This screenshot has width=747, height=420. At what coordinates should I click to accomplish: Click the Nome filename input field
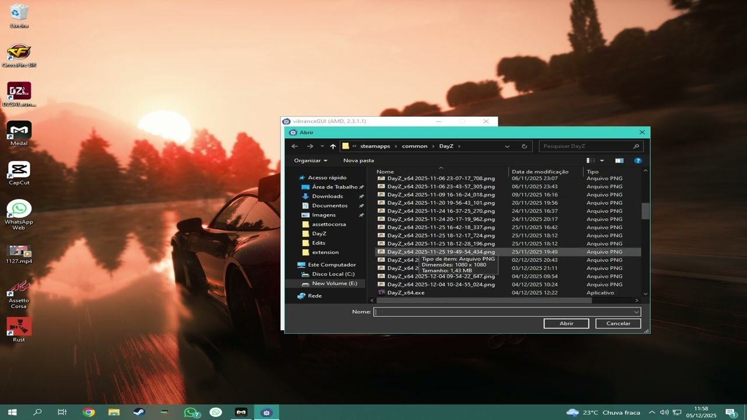(502, 312)
